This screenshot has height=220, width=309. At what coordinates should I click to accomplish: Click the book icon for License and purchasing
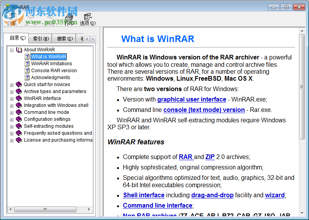pyautogui.click(x=19, y=140)
